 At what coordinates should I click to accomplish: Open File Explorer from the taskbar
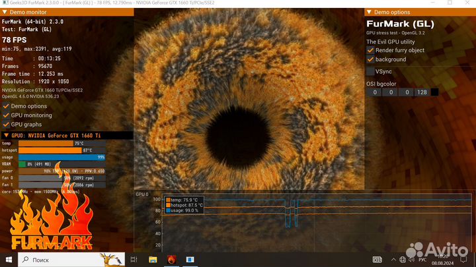pyautogui.click(x=153, y=260)
